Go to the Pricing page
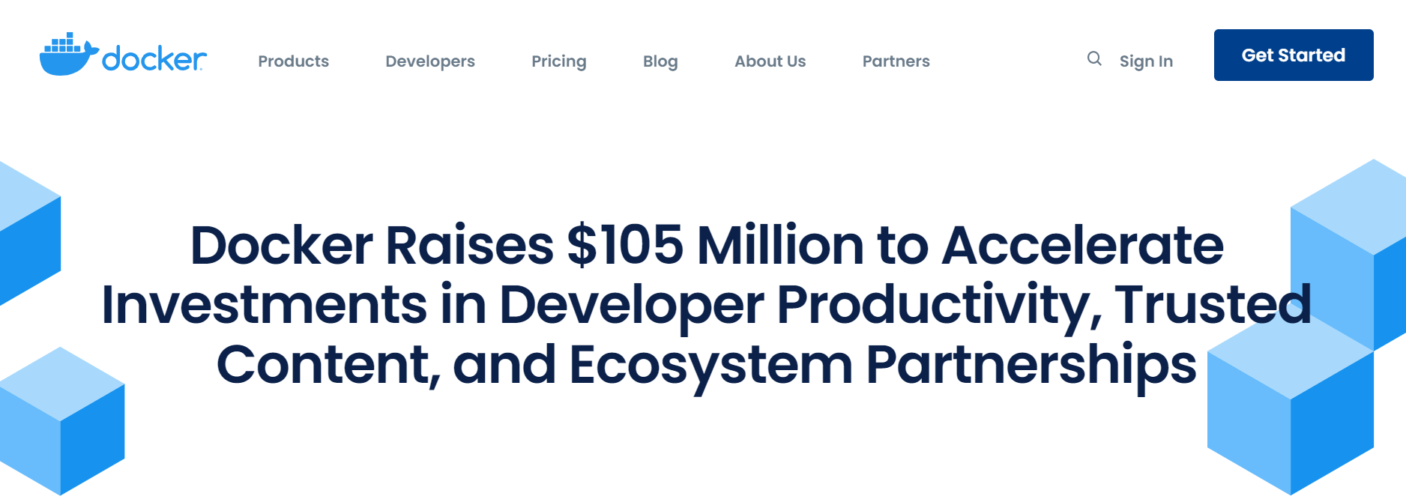1406x499 pixels. [559, 61]
